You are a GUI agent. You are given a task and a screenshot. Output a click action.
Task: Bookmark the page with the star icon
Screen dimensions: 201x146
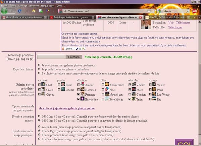(x=149, y=11)
